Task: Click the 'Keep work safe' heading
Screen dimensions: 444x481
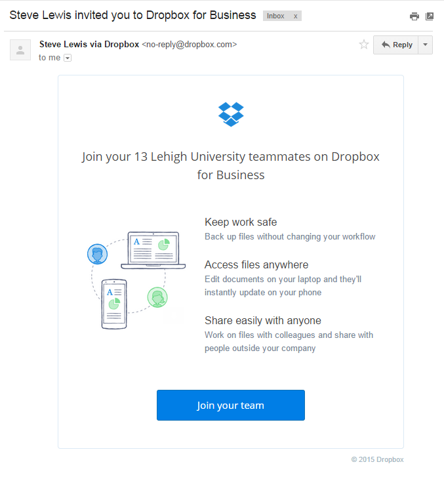Action: [241, 222]
